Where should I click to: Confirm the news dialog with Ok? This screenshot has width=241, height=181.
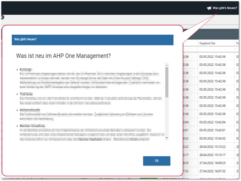tap(157, 161)
